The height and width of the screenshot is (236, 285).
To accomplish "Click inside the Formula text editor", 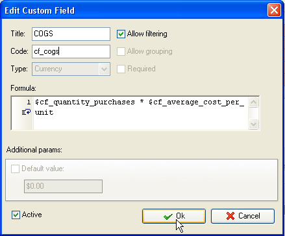I will pos(141,113).
